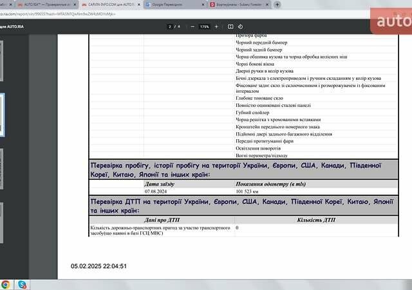Click the 175% zoom level field
412x290 pixels.
tap(204, 26)
